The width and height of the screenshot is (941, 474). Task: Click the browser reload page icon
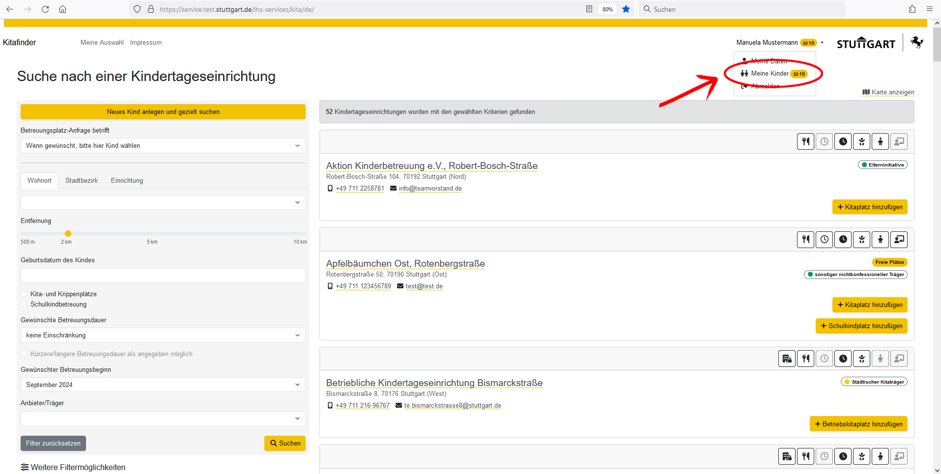pos(45,9)
